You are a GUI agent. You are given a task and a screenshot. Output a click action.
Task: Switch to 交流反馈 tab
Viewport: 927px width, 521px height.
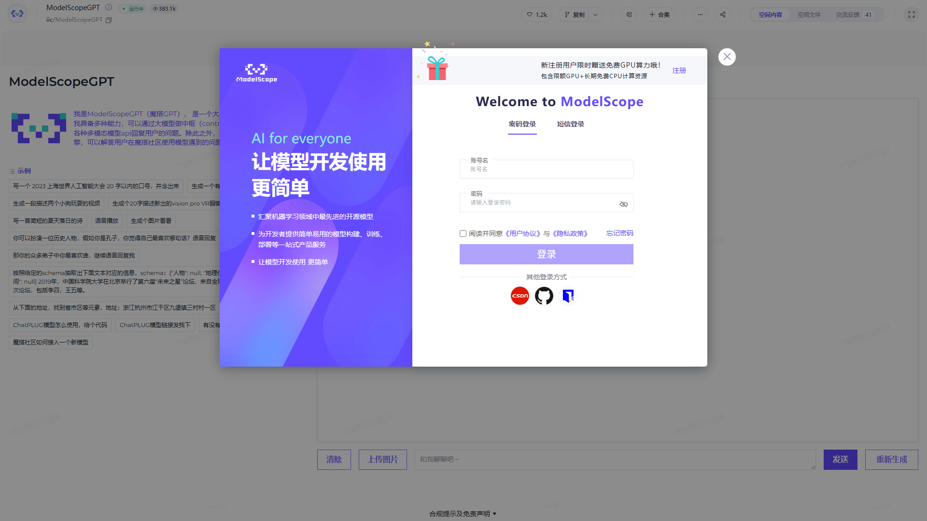click(x=854, y=15)
